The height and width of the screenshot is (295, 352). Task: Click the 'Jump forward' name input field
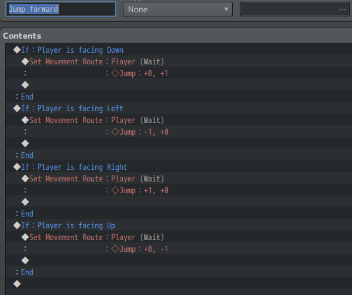pos(61,9)
